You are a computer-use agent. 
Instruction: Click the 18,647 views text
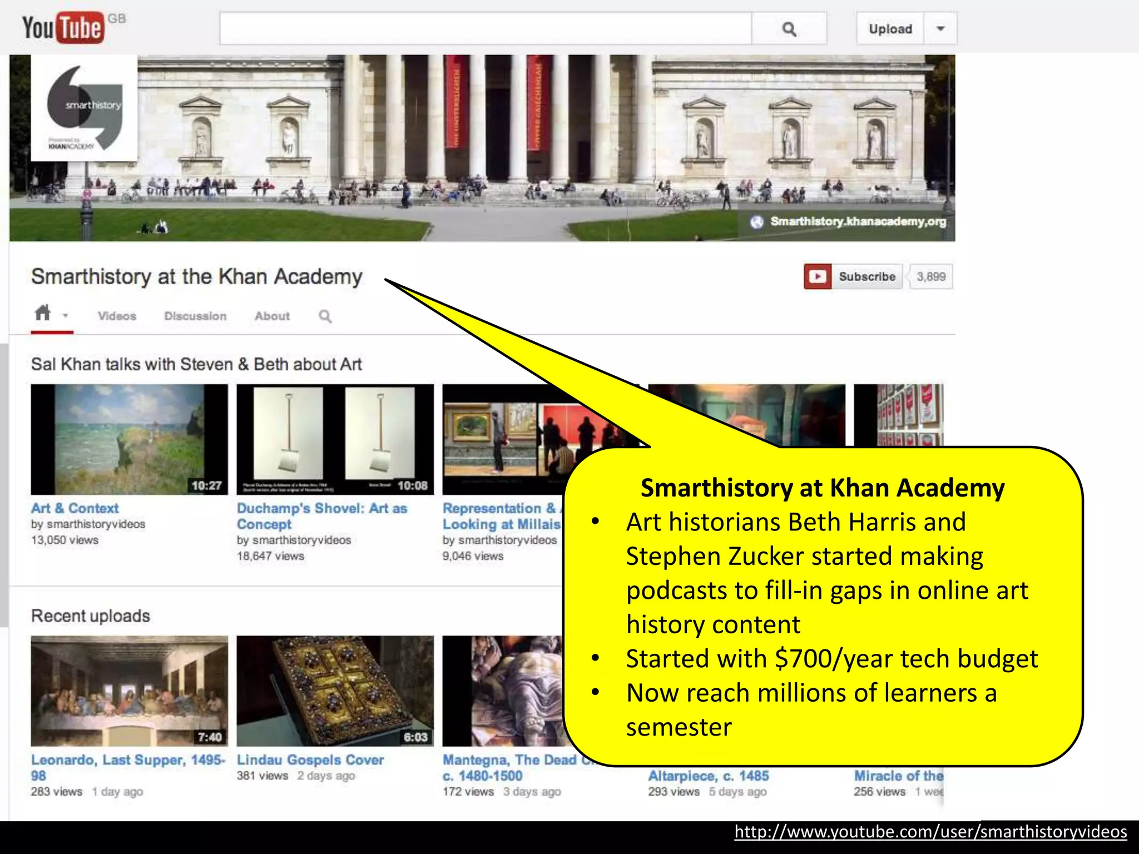pyautogui.click(x=270, y=556)
